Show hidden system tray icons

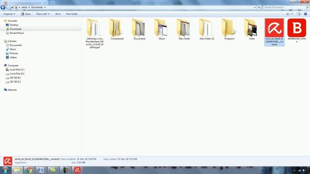point(294,170)
